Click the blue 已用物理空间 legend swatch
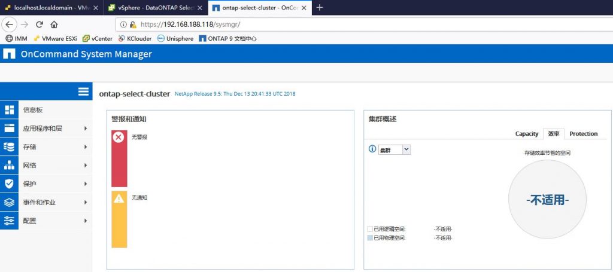This screenshot has height=272, width=613. (x=370, y=238)
